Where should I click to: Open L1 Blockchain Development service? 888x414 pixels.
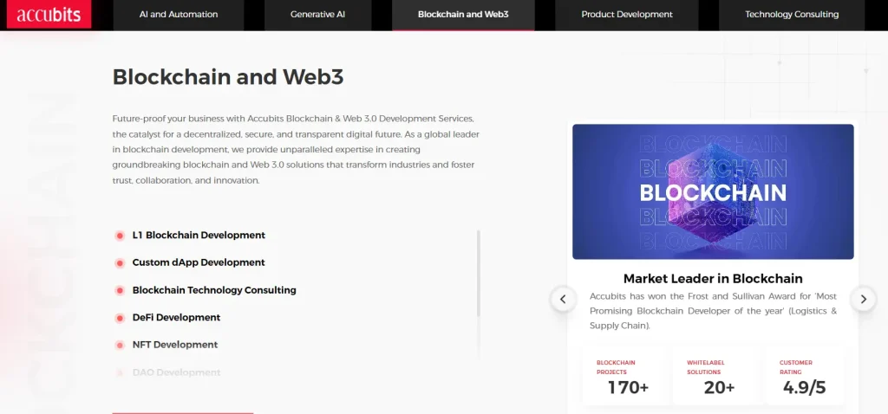point(199,236)
